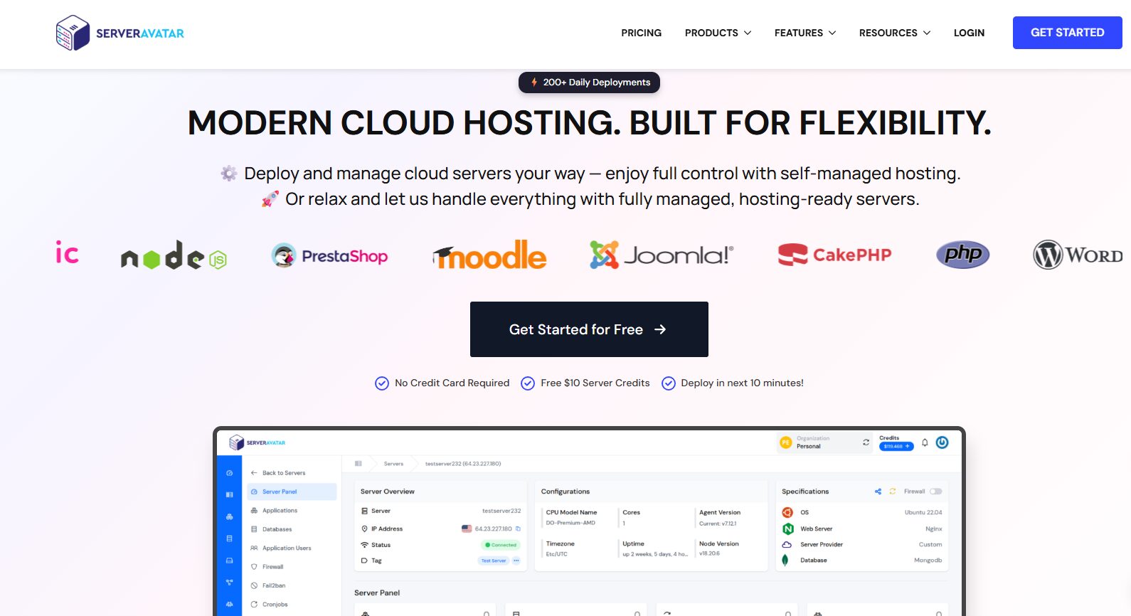Click the Moodle logo
Viewport: 1131px width, 616px height.
pos(489,255)
